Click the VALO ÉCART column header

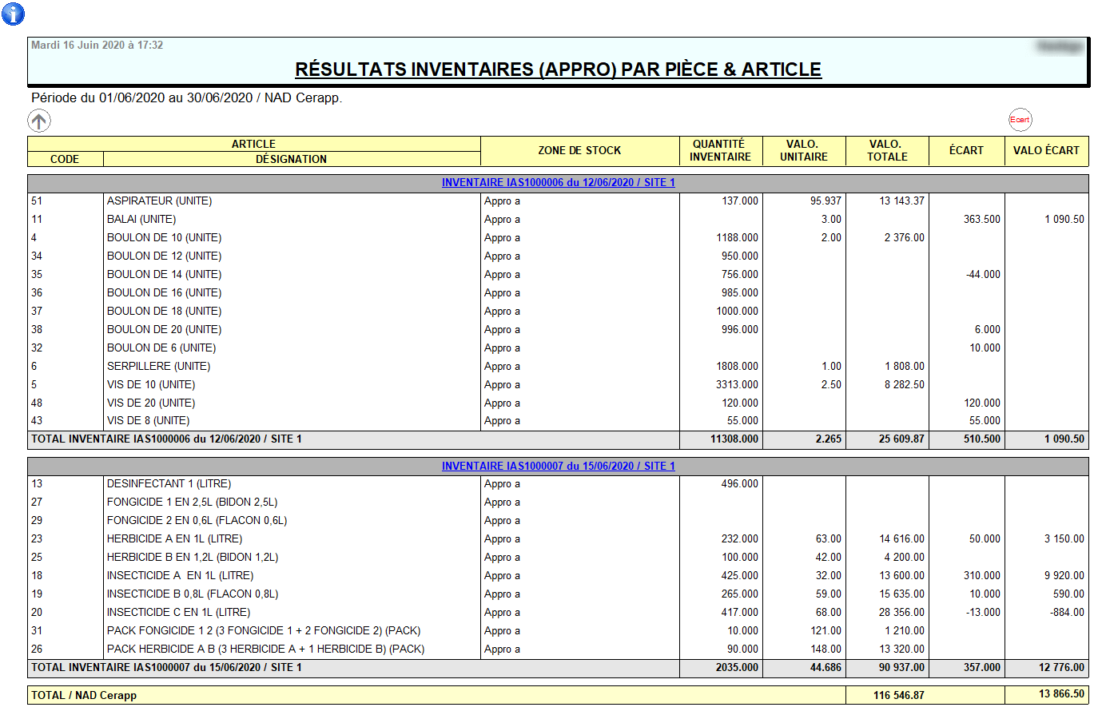pyautogui.click(x=1046, y=150)
